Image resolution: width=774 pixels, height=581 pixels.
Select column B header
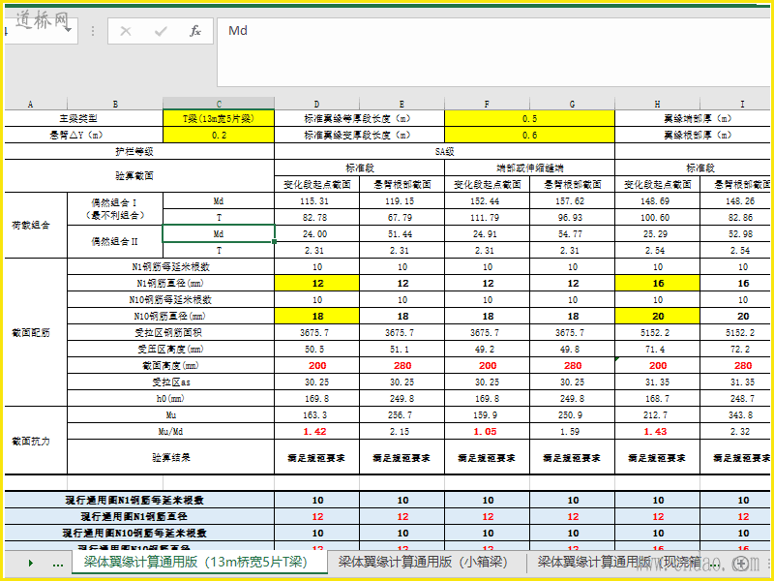(115, 105)
